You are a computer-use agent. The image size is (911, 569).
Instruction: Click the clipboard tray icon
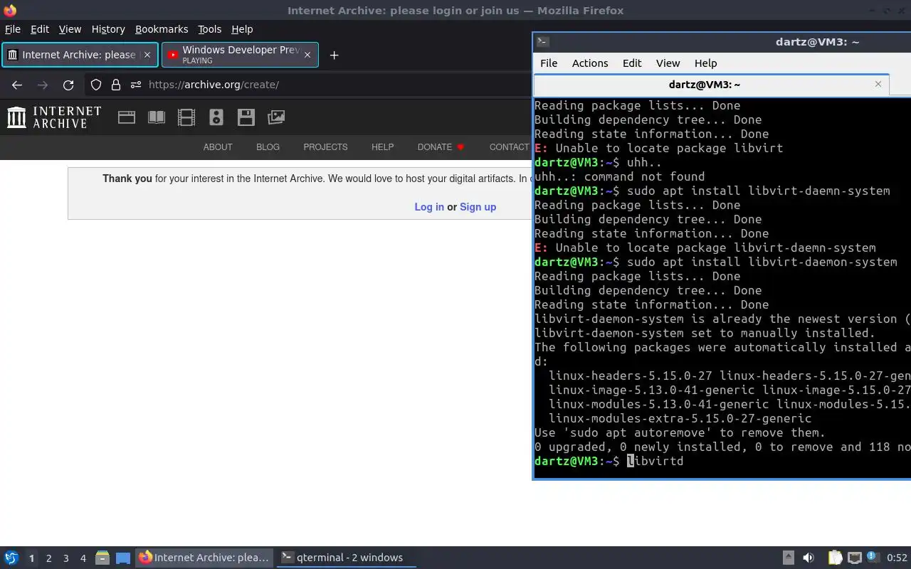coord(835,558)
